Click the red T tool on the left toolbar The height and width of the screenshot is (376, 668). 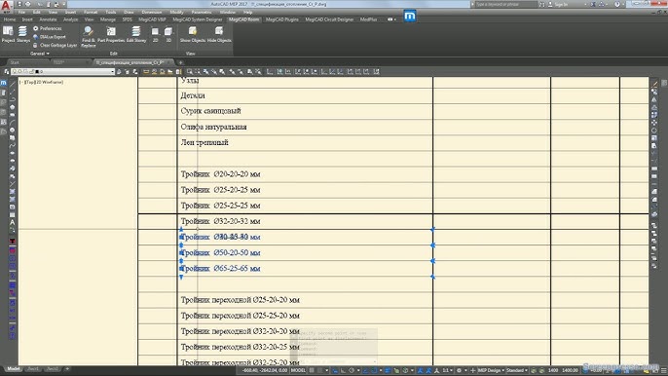tap(13, 242)
